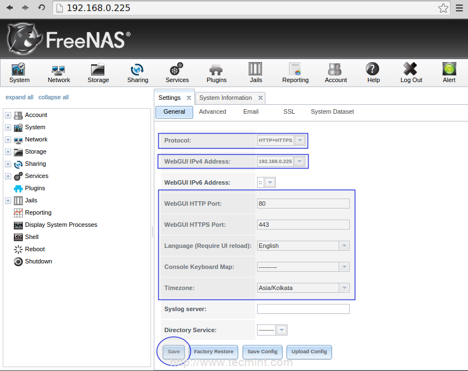Focus the WebGUI HTTP Port field
This screenshot has width=468, height=371.
303,204
